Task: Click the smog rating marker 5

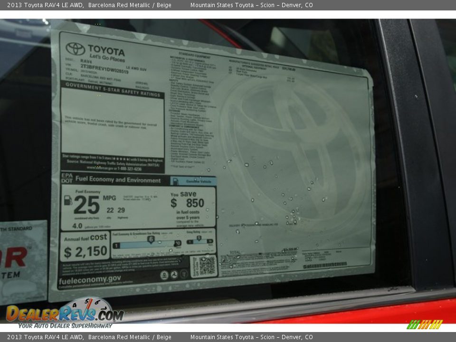Action: [x=199, y=238]
